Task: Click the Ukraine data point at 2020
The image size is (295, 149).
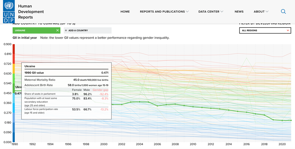Action: pos(282,120)
